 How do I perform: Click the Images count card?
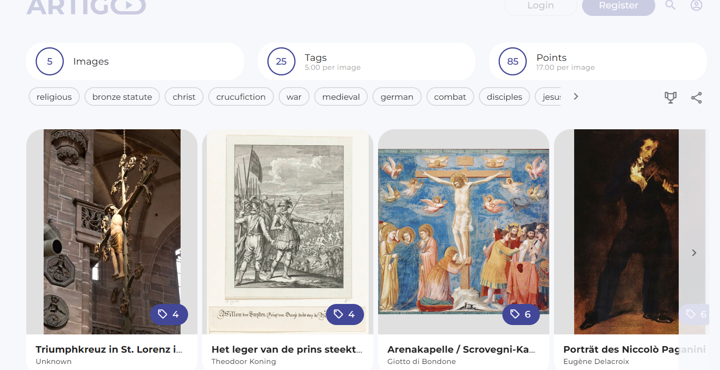point(135,61)
